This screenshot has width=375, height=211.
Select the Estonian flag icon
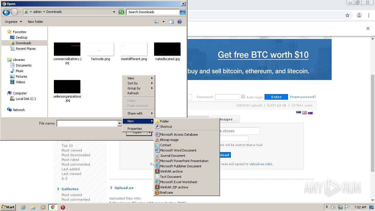coord(299,113)
